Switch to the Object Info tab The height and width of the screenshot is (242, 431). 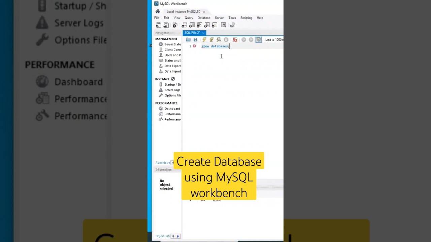163,236
